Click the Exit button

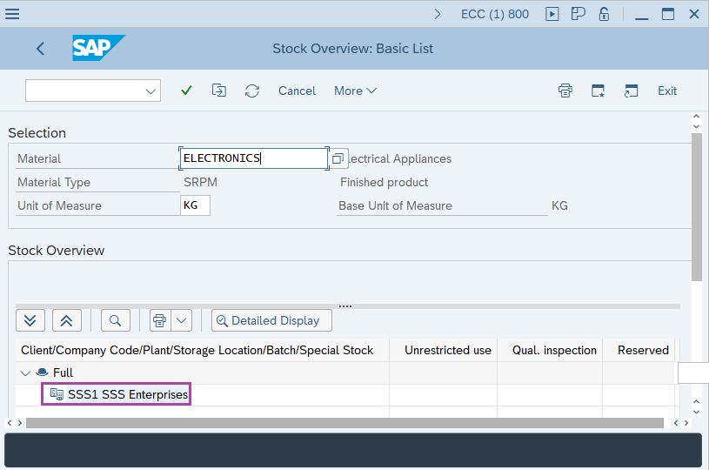[x=667, y=91]
